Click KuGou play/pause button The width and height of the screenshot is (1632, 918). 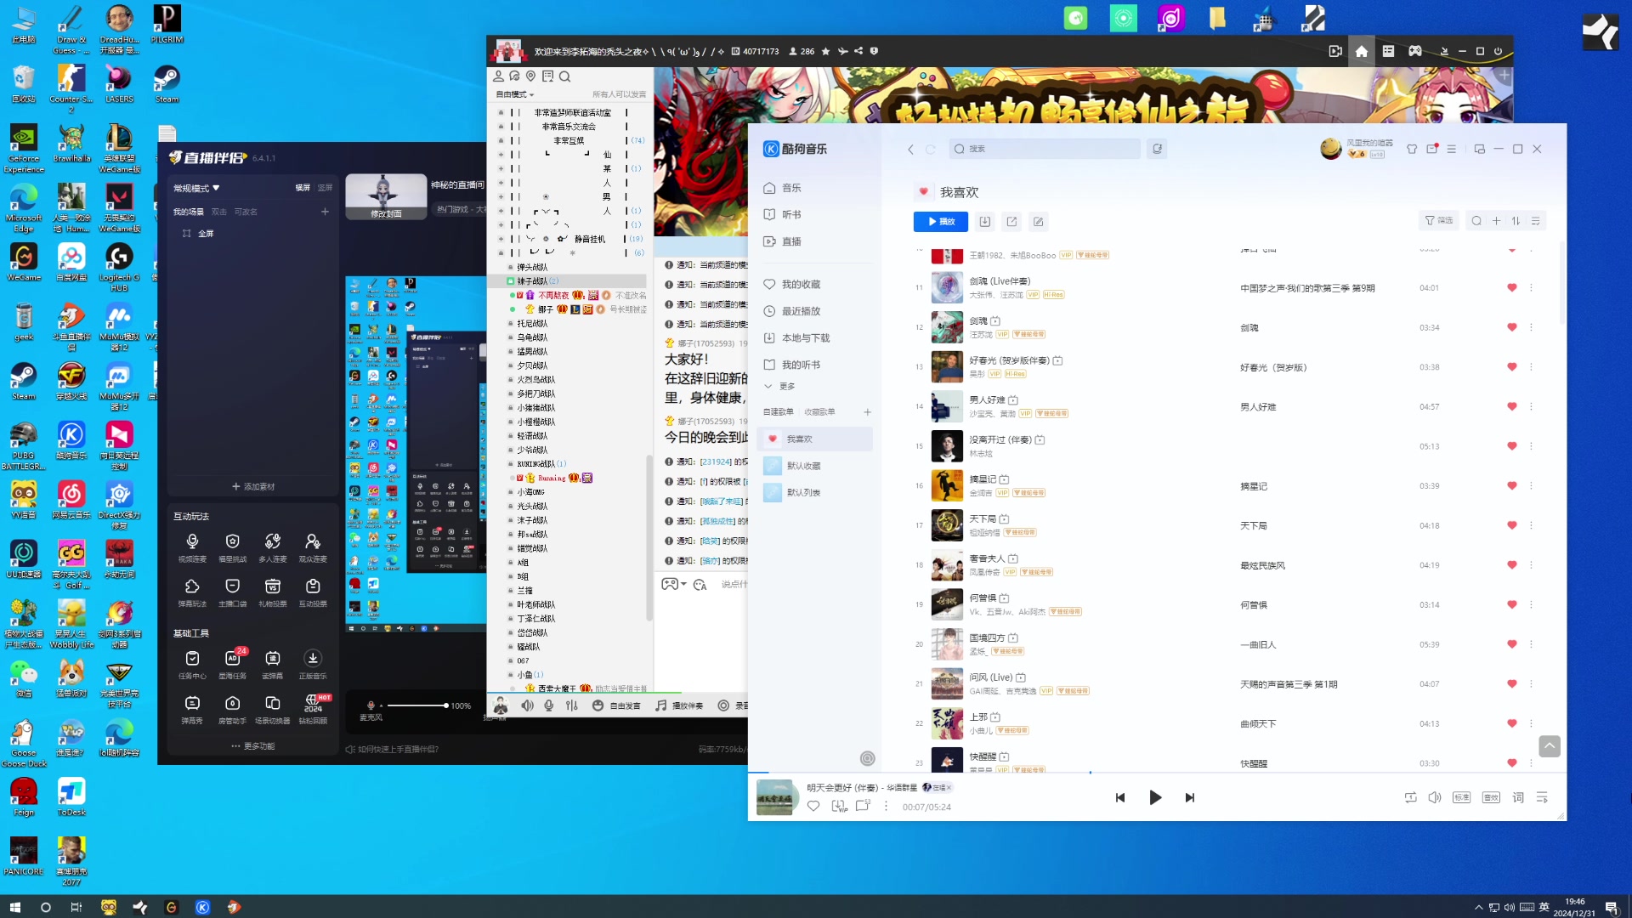coord(1154,797)
